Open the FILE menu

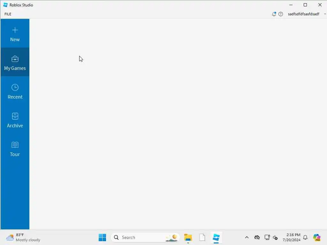8,14
